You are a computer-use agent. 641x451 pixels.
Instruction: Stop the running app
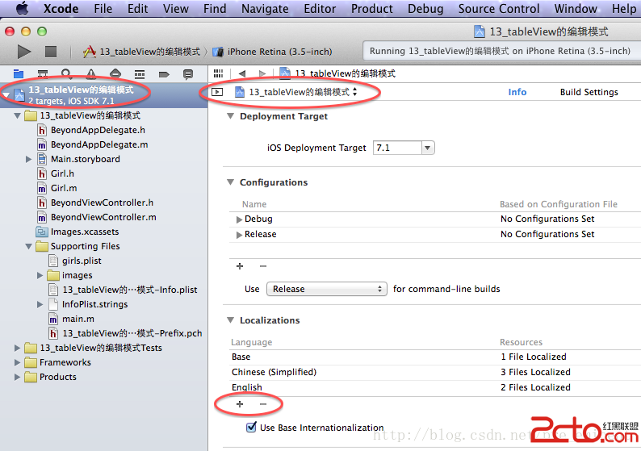[51, 52]
